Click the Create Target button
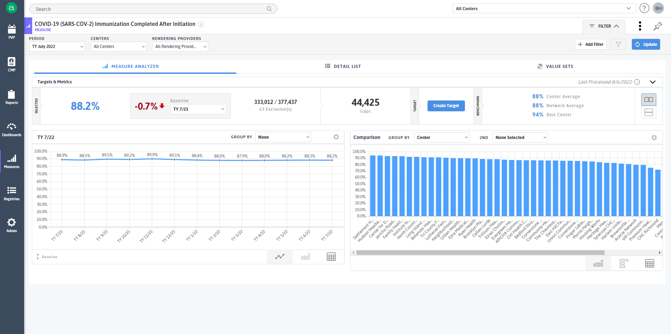Image resolution: width=671 pixels, height=334 pixels. point(446,106)
